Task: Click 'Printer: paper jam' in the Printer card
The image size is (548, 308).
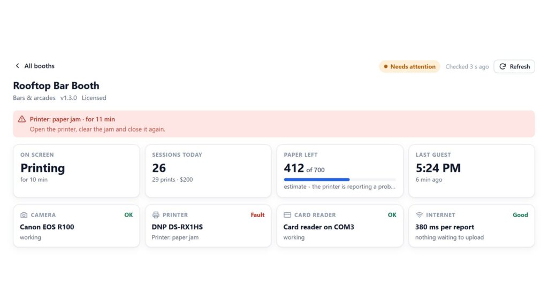Action: [175, 237]
